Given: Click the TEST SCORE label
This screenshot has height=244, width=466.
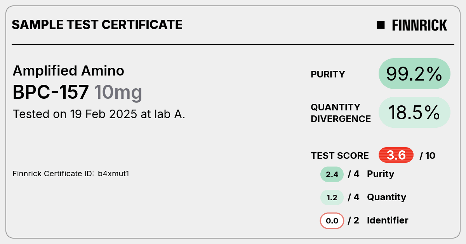Looking at the screenshot, I should pyautogui.click(x=340, y=156).
